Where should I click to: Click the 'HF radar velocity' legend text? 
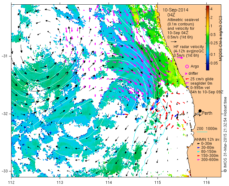189,47
